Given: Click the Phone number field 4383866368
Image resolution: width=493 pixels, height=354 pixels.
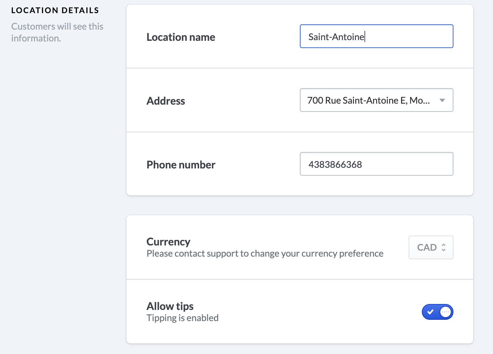Looking at the screenshot, I should (376, 164).
